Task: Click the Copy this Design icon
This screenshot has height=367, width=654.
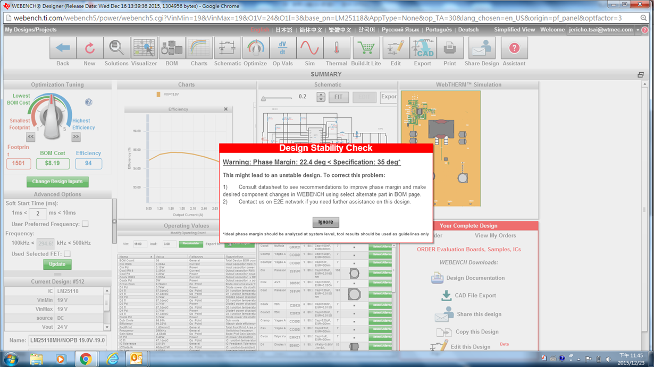Action: click(x=445, y=332)
